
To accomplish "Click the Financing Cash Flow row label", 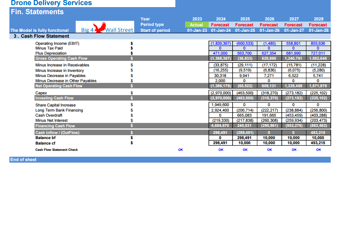I will click(x=55, y=126).
